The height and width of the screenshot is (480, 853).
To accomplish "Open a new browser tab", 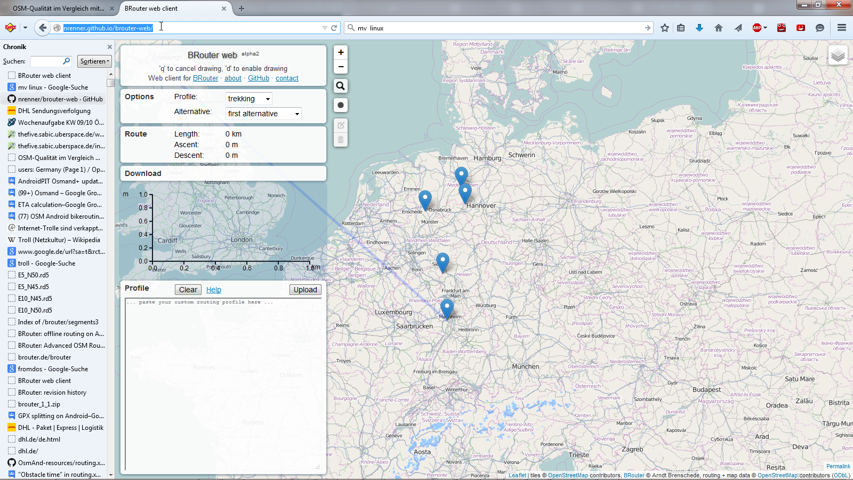I will (x=242, y=9).
